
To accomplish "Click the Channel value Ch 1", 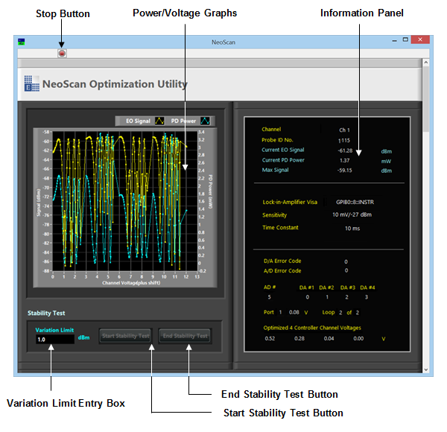I will [344, 130].
